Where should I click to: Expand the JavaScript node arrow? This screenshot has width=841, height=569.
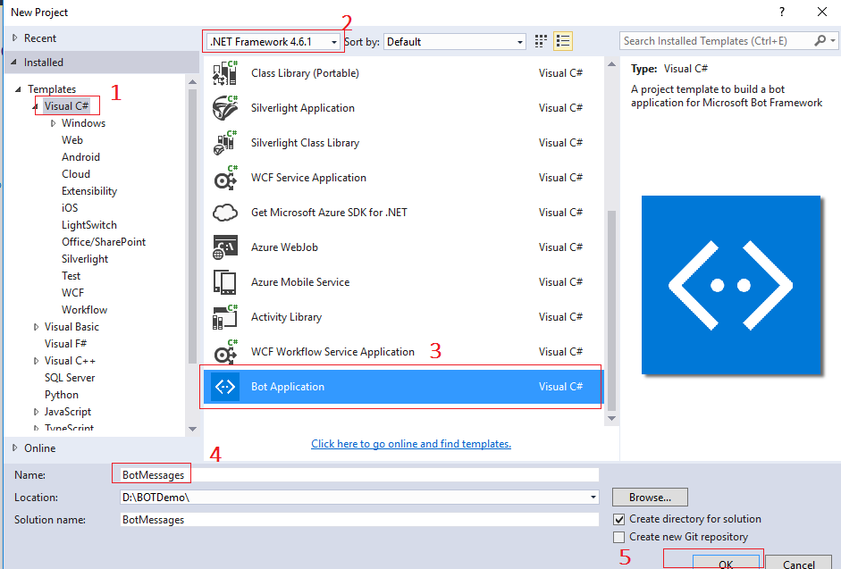tap(36, 412)
